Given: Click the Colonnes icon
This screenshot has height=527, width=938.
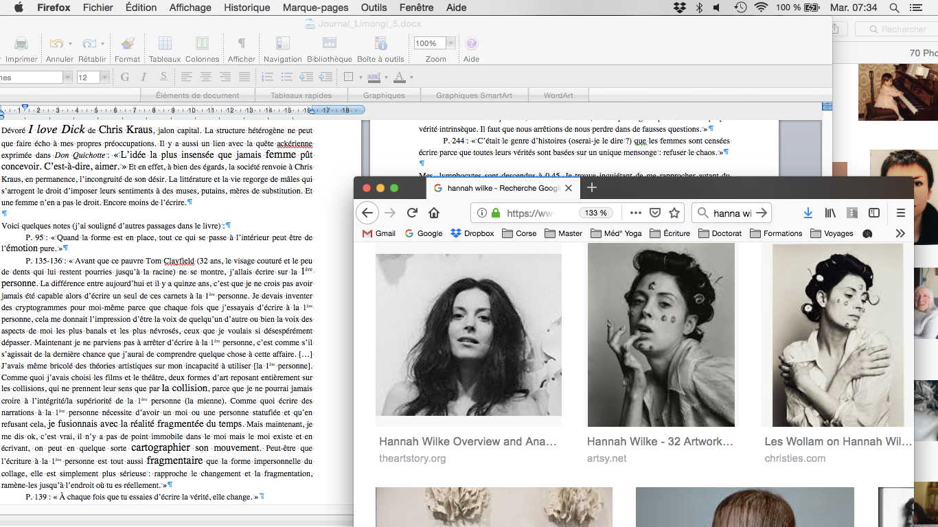Looking at the screenshot, I should pyautogui.click(x=202, y=44).
